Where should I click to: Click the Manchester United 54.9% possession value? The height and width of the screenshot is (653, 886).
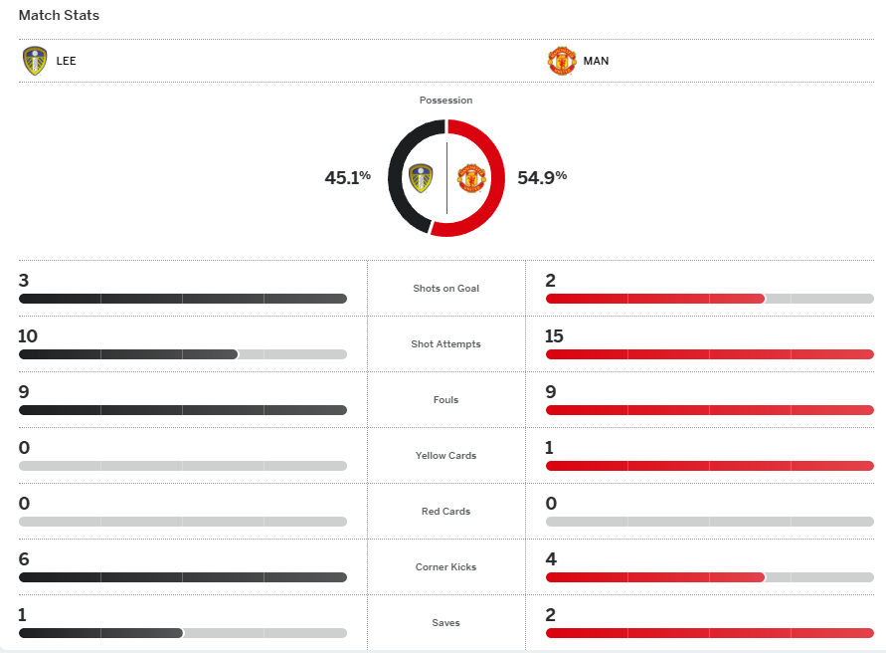(542, 178)
